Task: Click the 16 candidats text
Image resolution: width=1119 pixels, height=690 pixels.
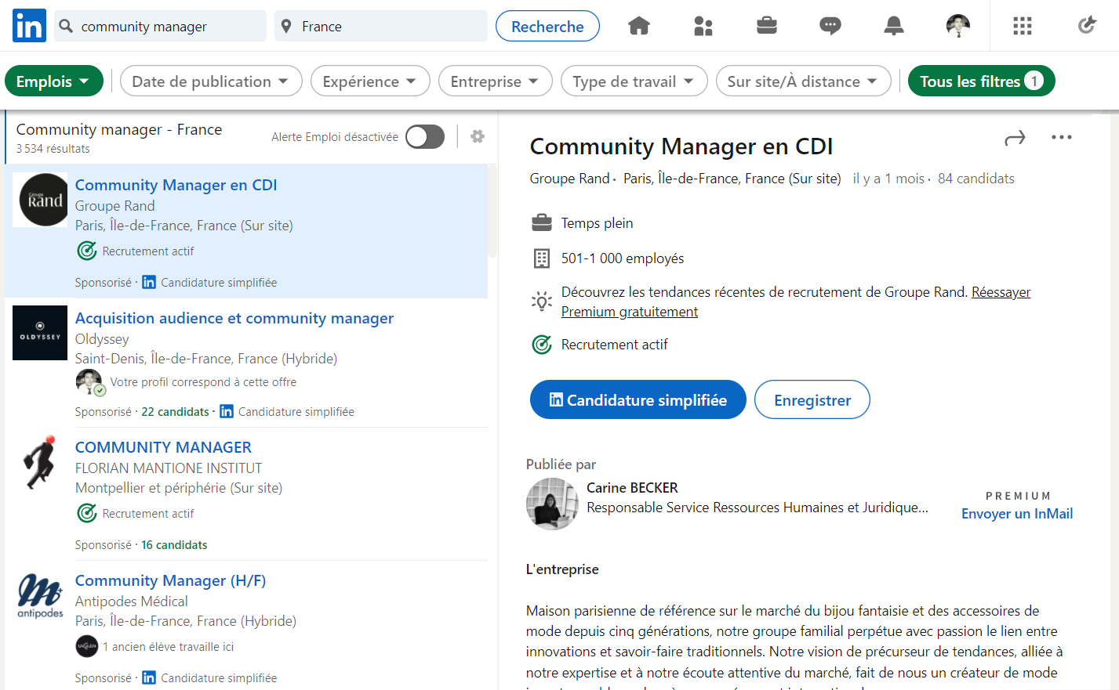Action: (x=174, y=545)
